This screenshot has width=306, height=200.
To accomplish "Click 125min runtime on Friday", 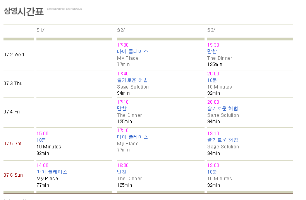I will click(124, 122).
